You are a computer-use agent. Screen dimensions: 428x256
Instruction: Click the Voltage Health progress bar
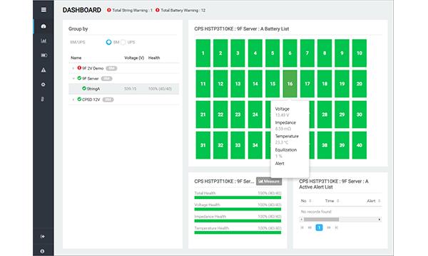pos(238,209)
